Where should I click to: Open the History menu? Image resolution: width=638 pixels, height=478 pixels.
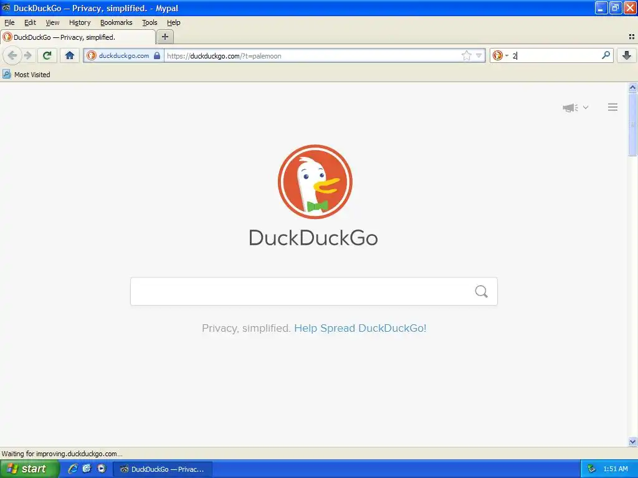pos(80,22)
